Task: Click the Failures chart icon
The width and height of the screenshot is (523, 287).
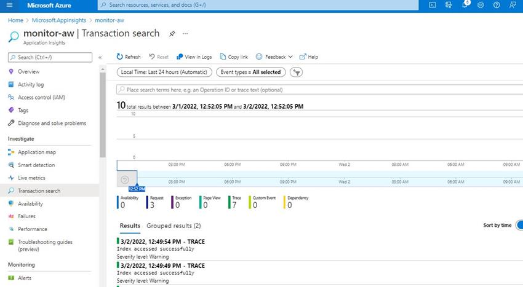Action: click(11, 216)
